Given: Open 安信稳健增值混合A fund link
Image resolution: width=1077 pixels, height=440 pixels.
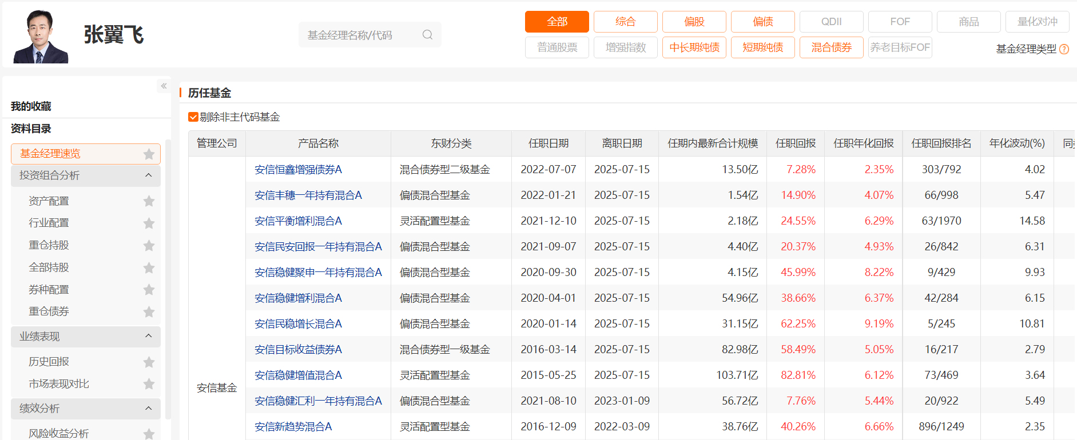Looking at the screenshot, I should click(298, 375).
